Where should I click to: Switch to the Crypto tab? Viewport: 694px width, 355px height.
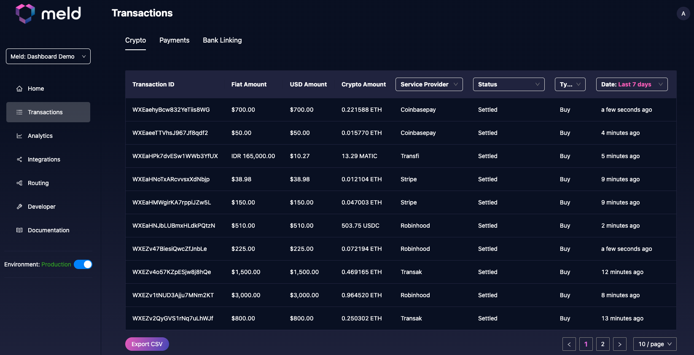coord(135,40)
